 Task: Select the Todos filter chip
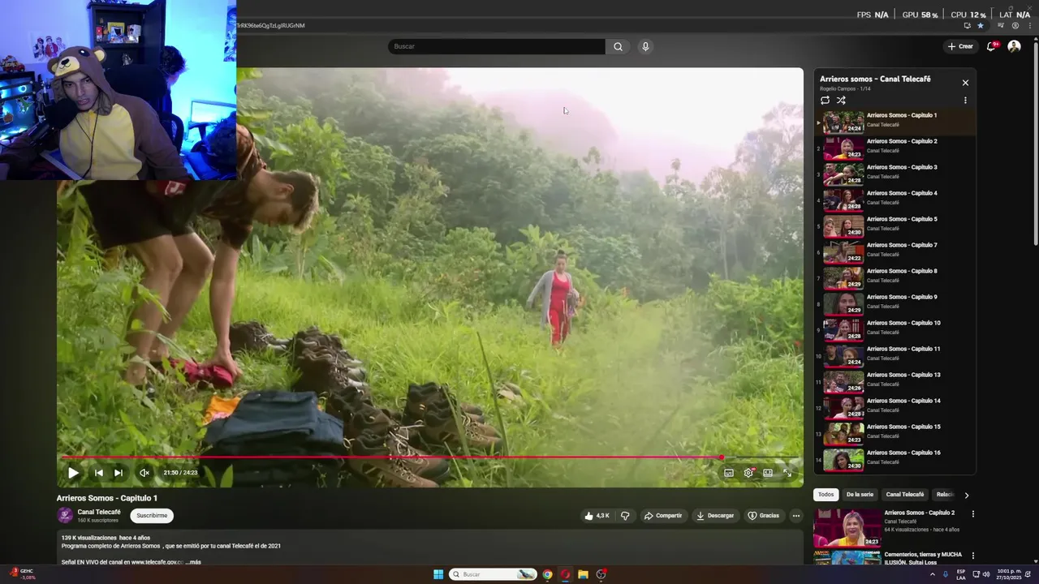tap(826, 494)
